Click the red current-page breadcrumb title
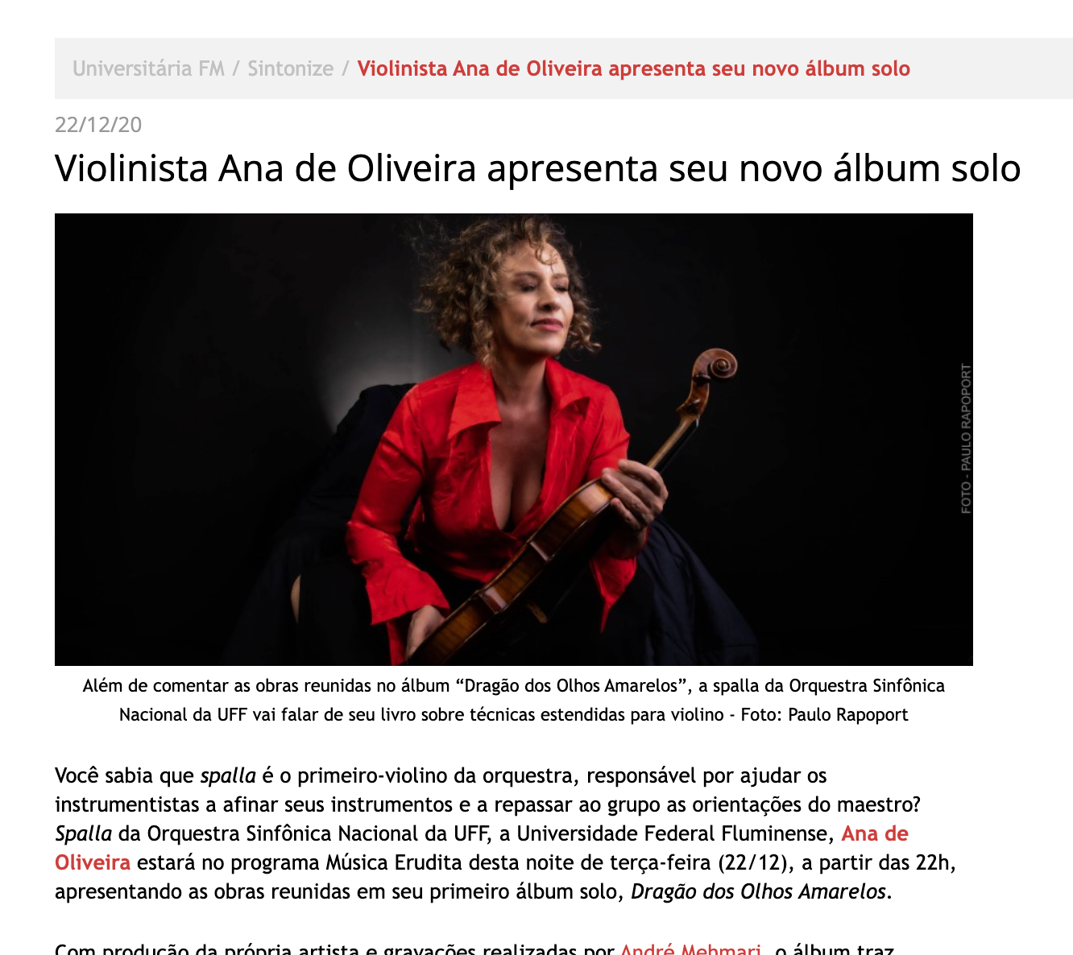The width and height of the screenshot is (1073, 955). (x=633, y=68)
